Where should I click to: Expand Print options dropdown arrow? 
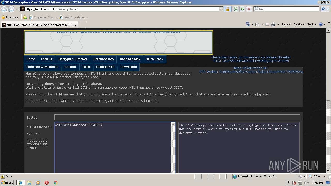pos(278,24)
